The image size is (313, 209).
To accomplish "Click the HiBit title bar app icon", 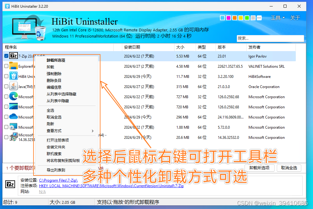I will (7, 6).
